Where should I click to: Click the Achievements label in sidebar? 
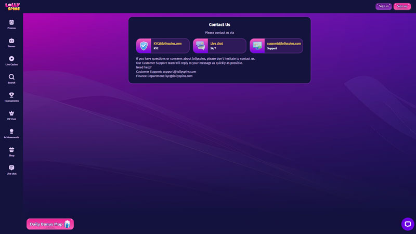click(x=11, y=137)
